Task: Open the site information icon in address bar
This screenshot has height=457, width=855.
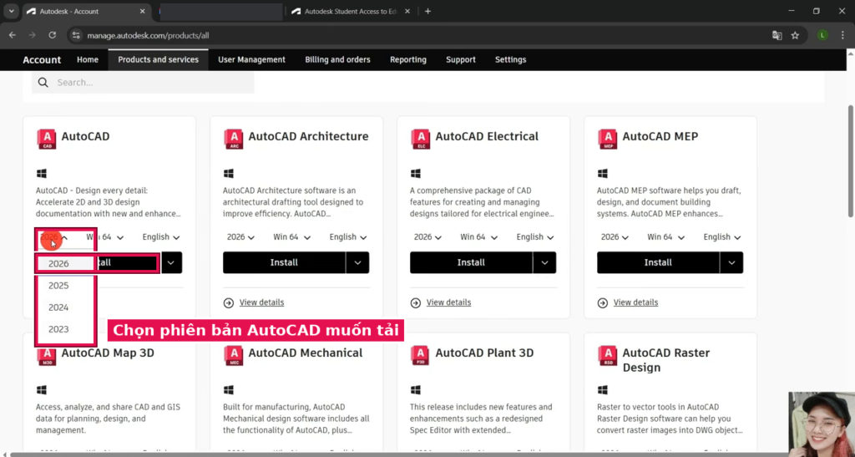Action: 76,35
